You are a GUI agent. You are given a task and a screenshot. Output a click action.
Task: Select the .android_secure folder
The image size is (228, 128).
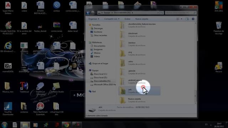coord(139,81)
